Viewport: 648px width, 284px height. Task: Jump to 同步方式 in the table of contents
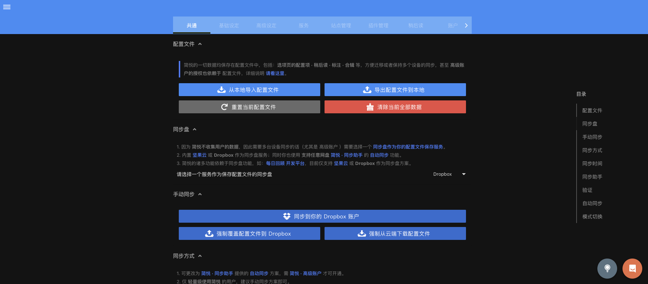click(x=592, y=150)
